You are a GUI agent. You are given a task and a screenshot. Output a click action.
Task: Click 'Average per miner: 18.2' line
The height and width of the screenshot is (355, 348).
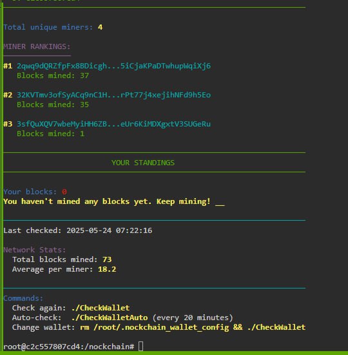(x=64, y=269)
